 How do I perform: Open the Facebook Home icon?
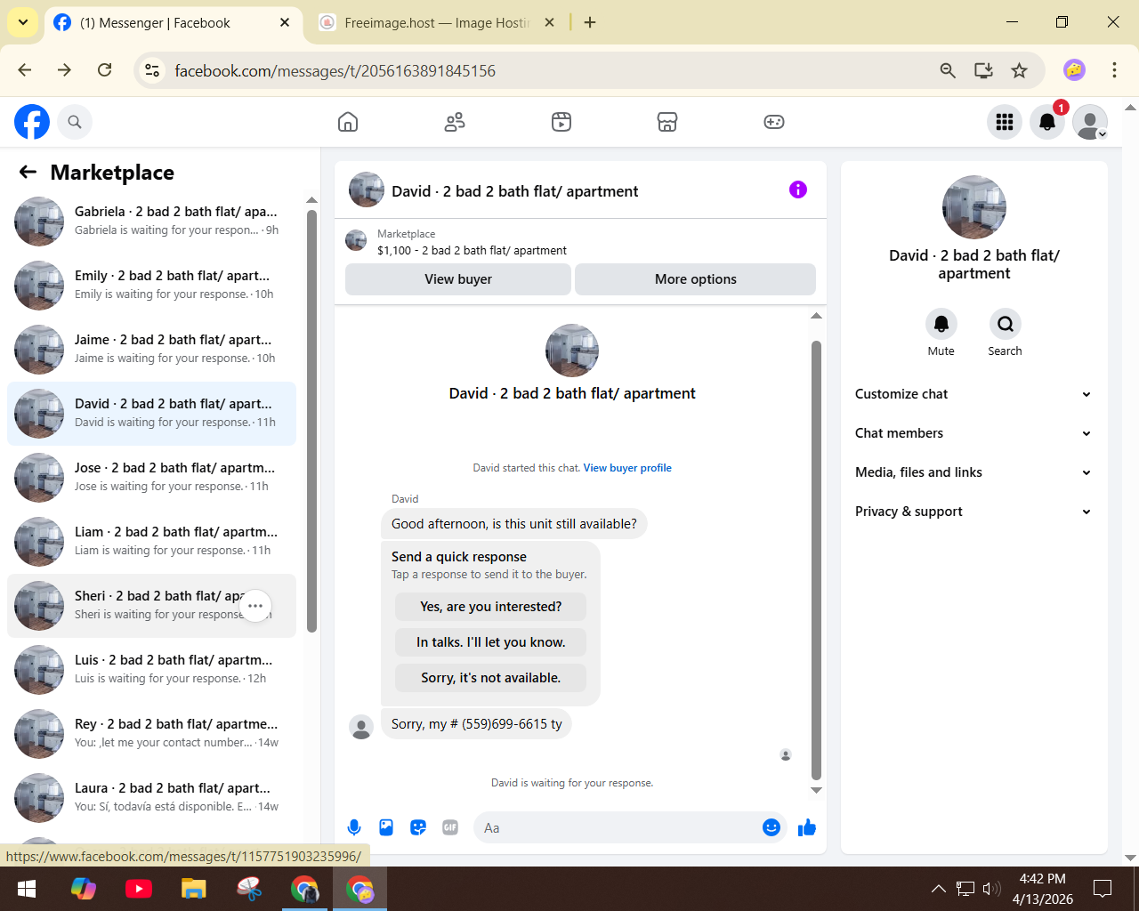click(348, 122)
